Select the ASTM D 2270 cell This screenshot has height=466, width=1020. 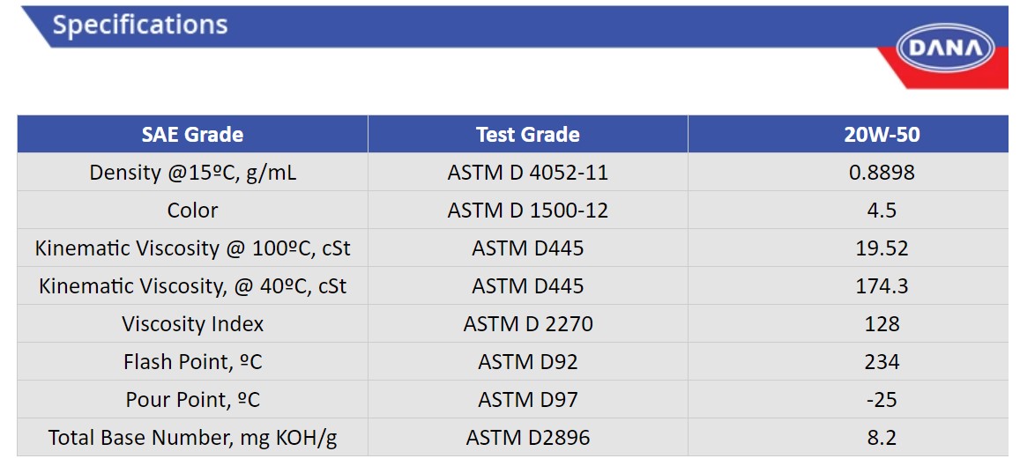coord(527,323)
